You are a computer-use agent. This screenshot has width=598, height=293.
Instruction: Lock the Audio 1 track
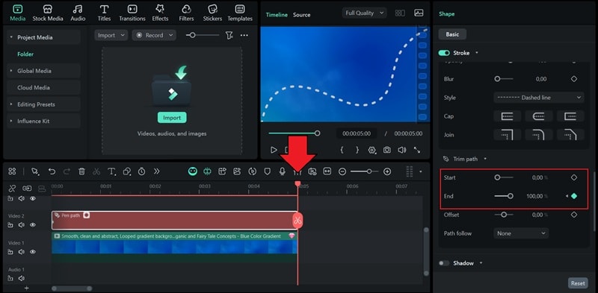click(10, 279)
